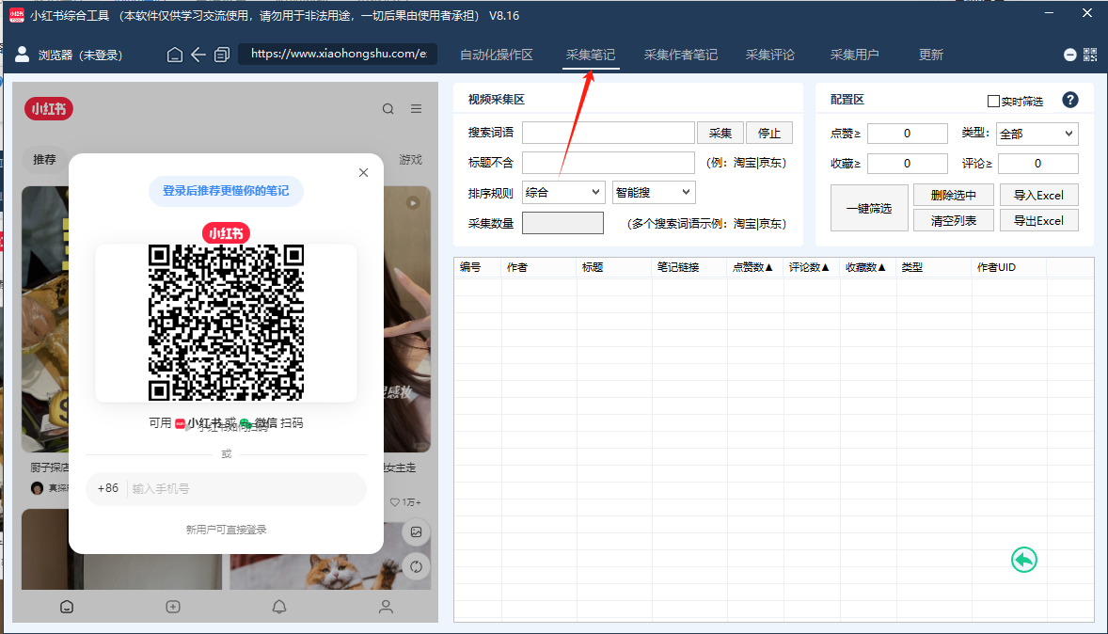Click the 新用户可直接登录 text

pyautogui.click(x=226, y=530)
